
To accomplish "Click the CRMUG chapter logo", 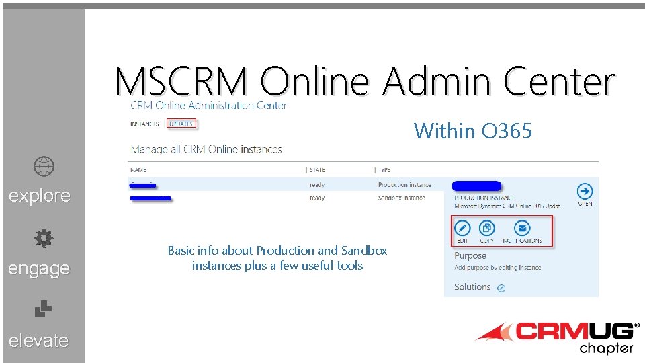I will [x=558, y=337].
